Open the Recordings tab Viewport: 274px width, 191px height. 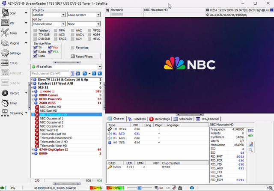tap(160, 119)
